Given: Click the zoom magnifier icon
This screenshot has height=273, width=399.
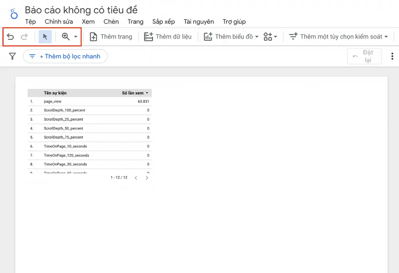Looking at the screenshot, I should 66,37.
